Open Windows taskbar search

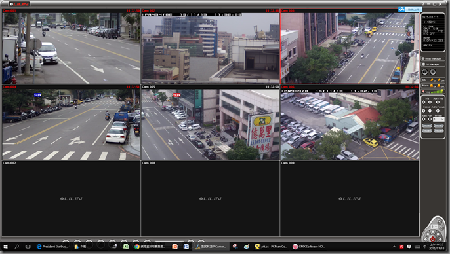(x=16, y=247)
